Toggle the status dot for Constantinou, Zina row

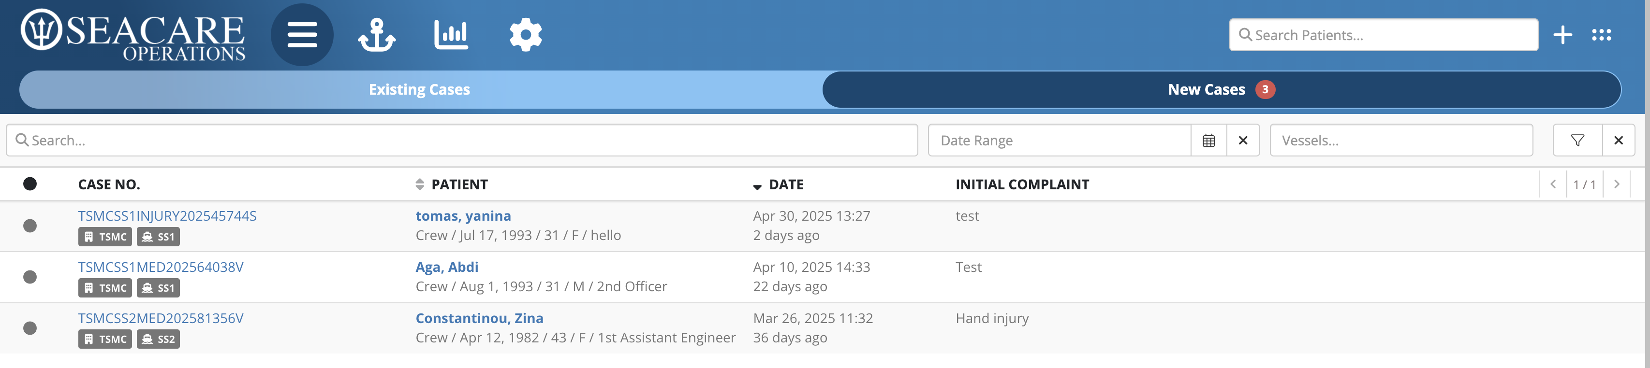point(30,328)
